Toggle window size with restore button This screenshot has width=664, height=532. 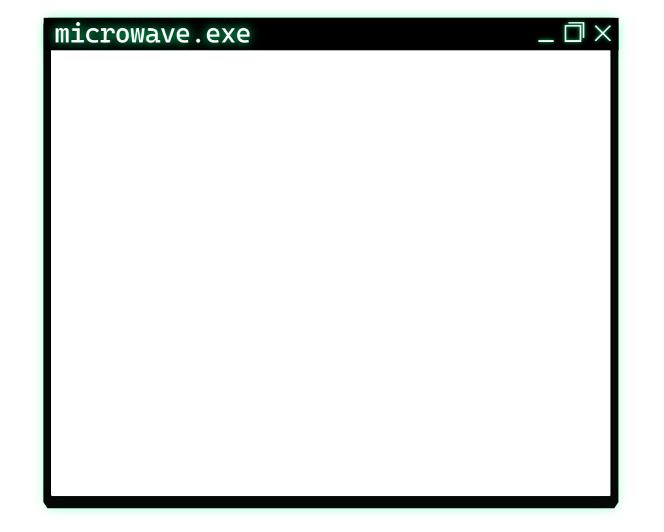574,32
